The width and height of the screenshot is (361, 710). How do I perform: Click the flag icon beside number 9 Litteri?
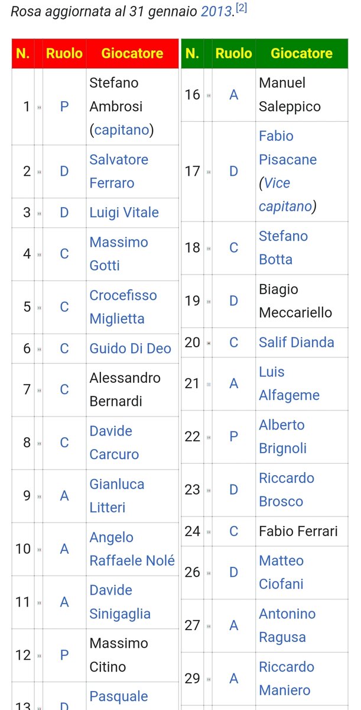pyautogui.click(x=38, y=496)
